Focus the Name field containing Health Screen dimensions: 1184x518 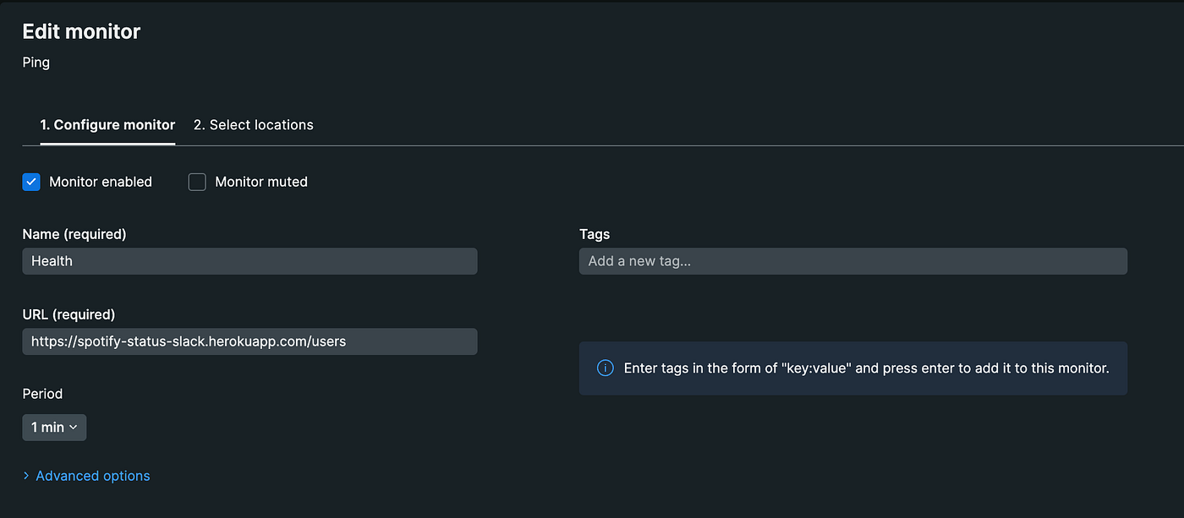tap(249, 261)
